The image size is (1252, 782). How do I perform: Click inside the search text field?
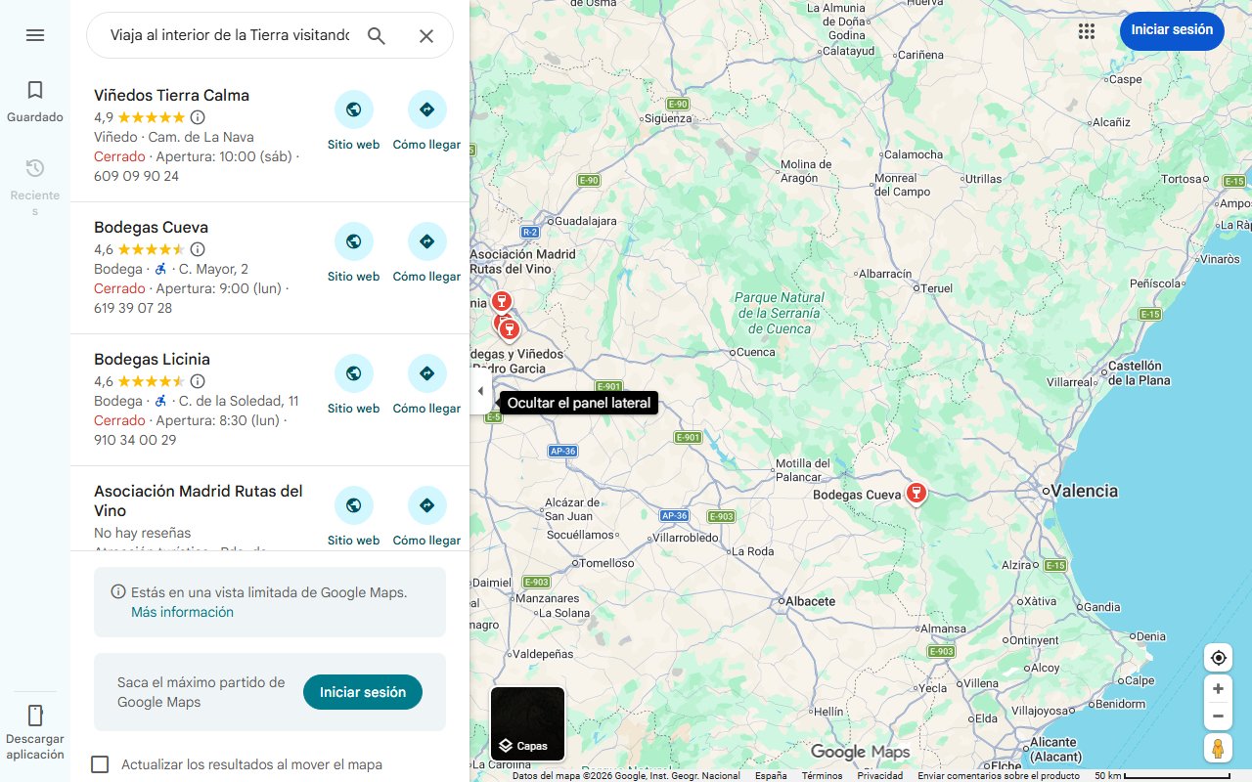(230, 36)
